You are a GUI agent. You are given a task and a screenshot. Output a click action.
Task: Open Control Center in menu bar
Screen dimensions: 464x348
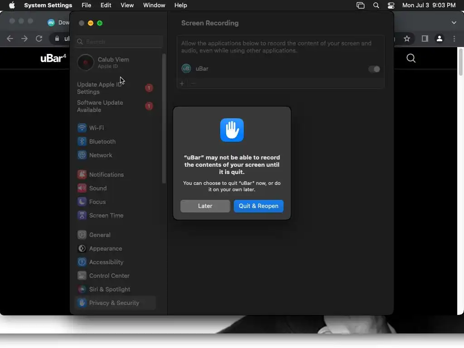pos(391,5)
